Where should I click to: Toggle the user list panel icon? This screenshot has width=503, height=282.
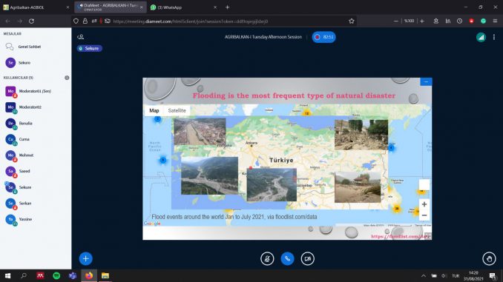point(81,37)
